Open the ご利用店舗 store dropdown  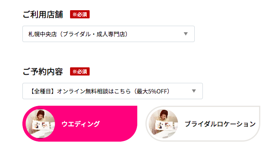coord(109,34)
